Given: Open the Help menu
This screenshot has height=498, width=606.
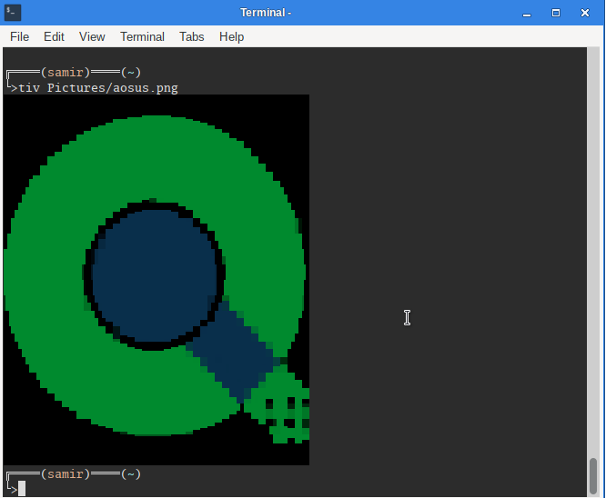Looking at the screenshot, I should click(x=231, y=36).
